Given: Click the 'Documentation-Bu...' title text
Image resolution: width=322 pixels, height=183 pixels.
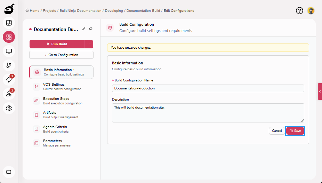Looking at the screenshot, I should pyautogui.click(x=56, y=29).
